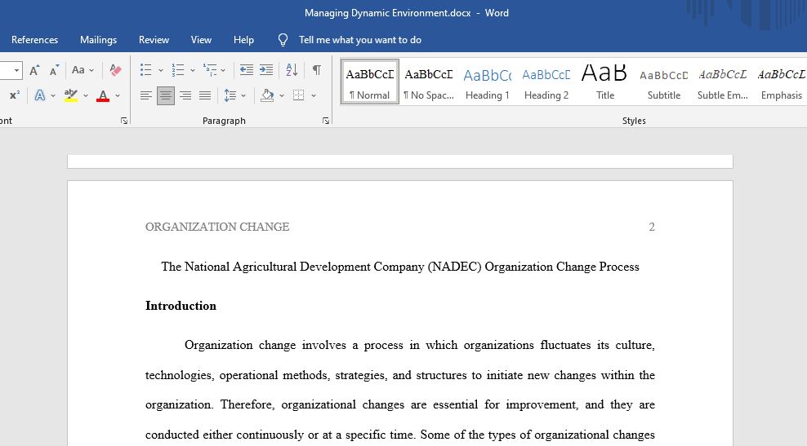Open the Mailings tab
This screenshot has height=446, width=807.
coord(98,40)
